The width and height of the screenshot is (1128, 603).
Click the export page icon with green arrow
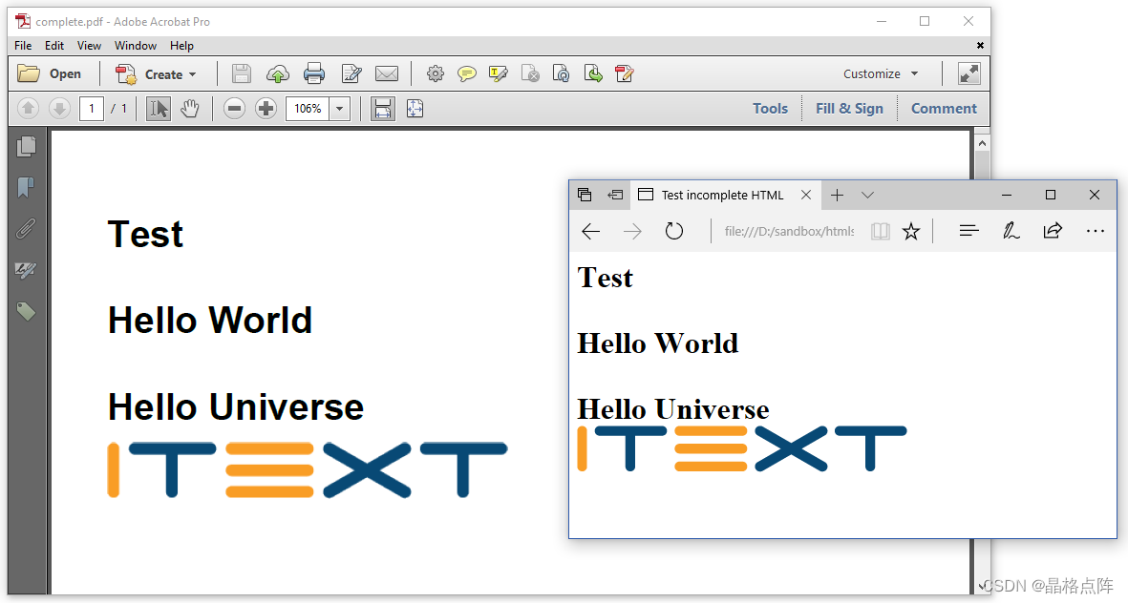(x=593, y=73)
